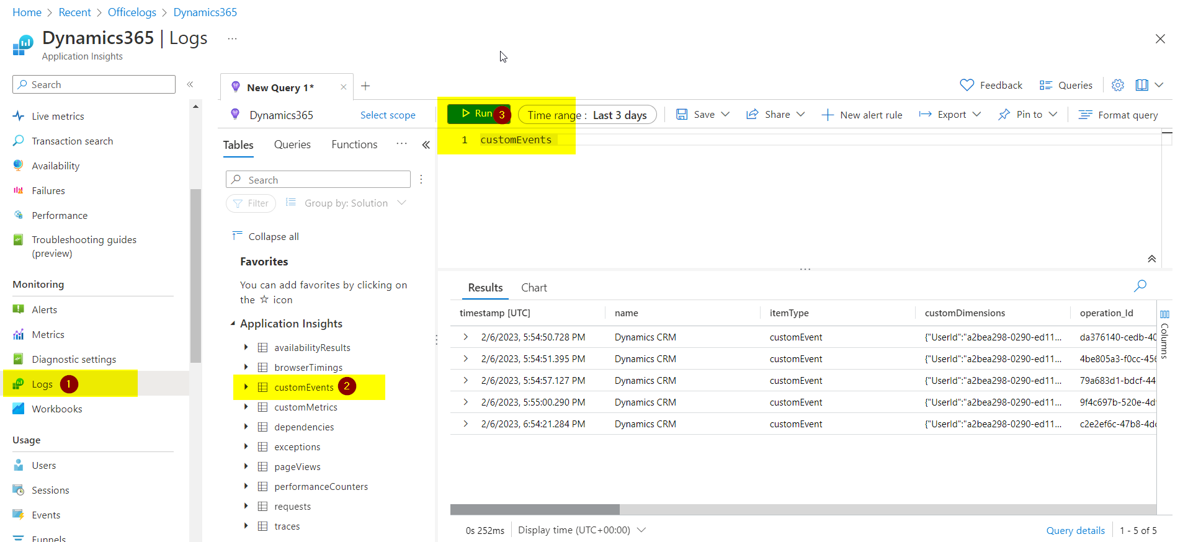Open Logs in the sidebar
1188x542 pixels.
[x=42, y=384]
